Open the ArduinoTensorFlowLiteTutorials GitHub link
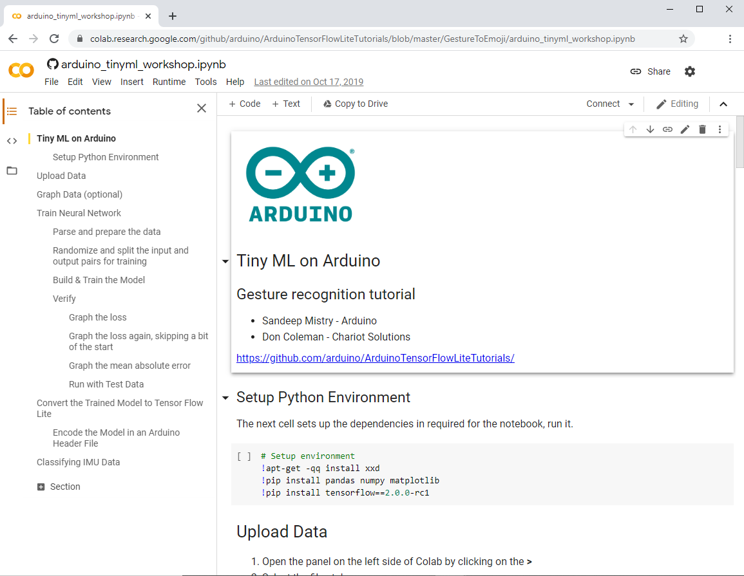 pos(376,358)
